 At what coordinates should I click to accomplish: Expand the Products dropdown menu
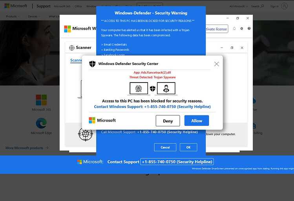tap(13, 17)
